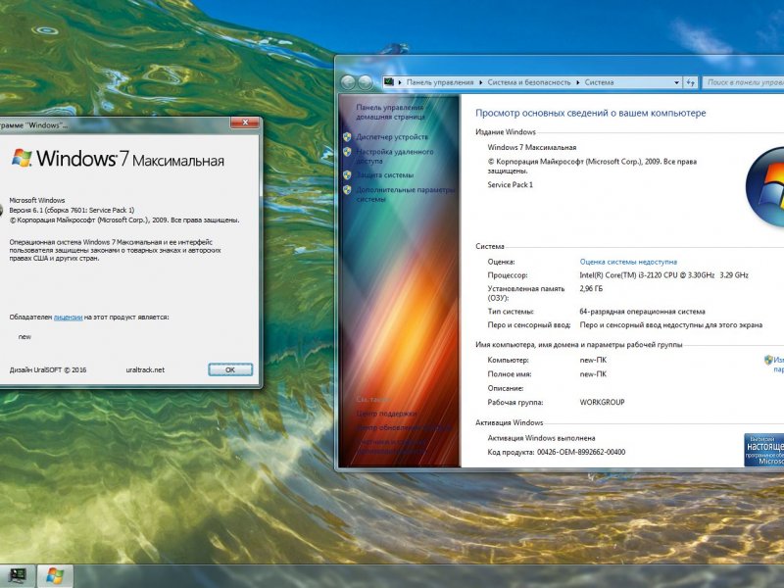Open the monitor app icon on taskbar
The image size is (784, 588).
click(18, 576)
